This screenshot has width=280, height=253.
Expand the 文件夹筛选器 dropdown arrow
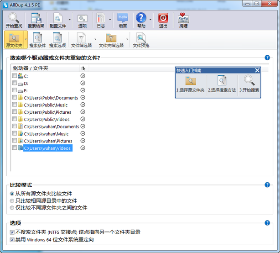[127, 39]
